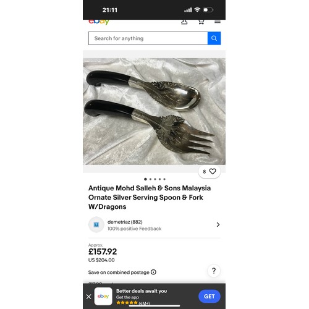Tap the eBay app icon in banner
The height and width of the screenshot is (309, 309).
click(103, 297)
